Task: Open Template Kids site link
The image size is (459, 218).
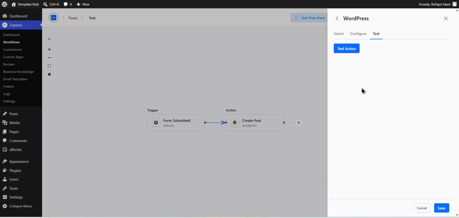Action: tap(25, 4)
